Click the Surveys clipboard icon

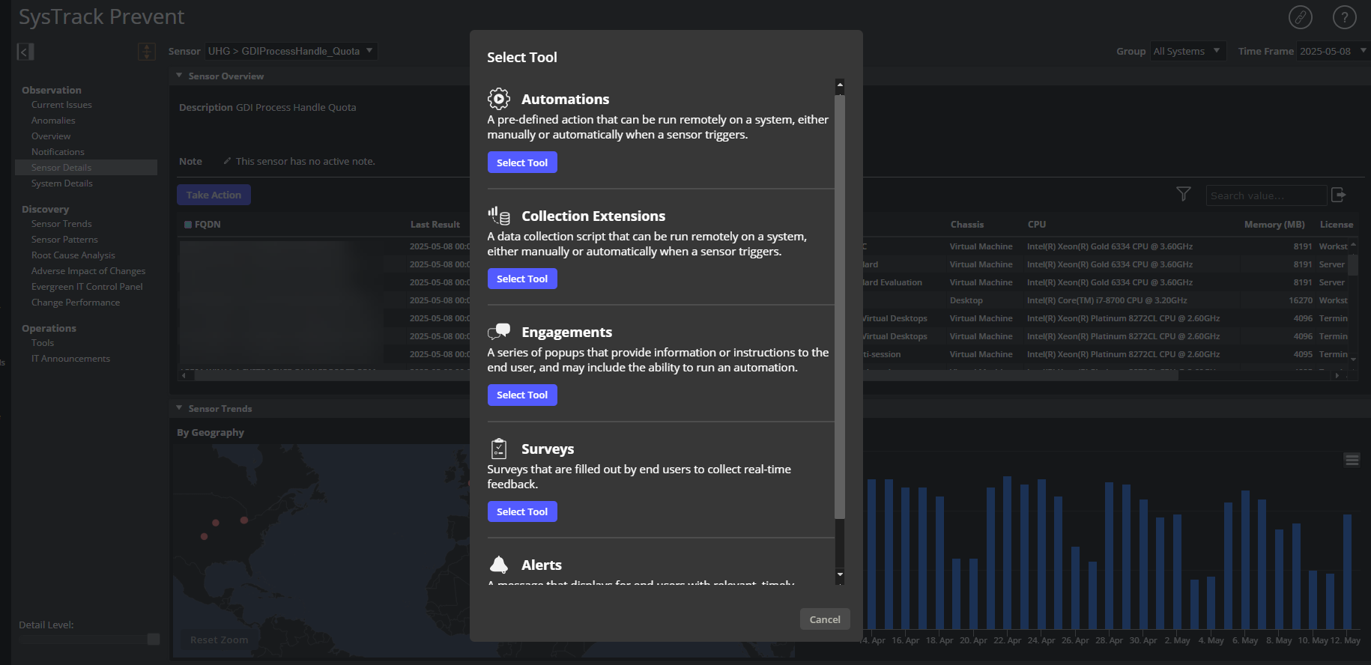coord(499,449)
